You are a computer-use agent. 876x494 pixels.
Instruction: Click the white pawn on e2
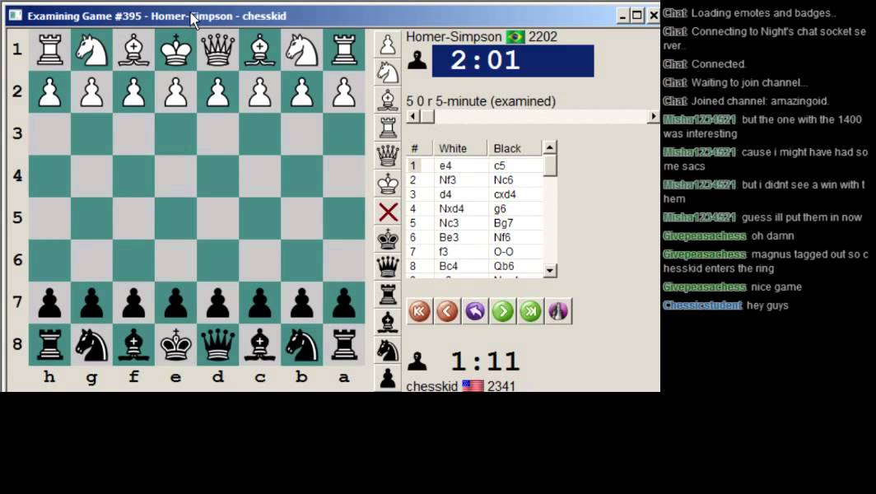(176, 91)
